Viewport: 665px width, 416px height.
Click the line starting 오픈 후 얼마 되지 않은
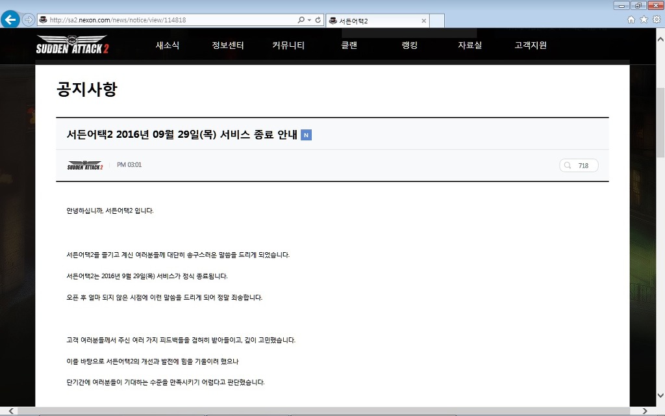(x=164, y=297)
